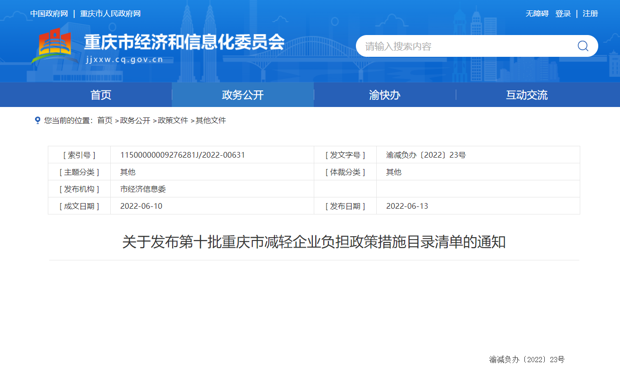Open 政务公开 in the breadcrumb path
This screenshot has width=620, height=374.
click(135, 120)
